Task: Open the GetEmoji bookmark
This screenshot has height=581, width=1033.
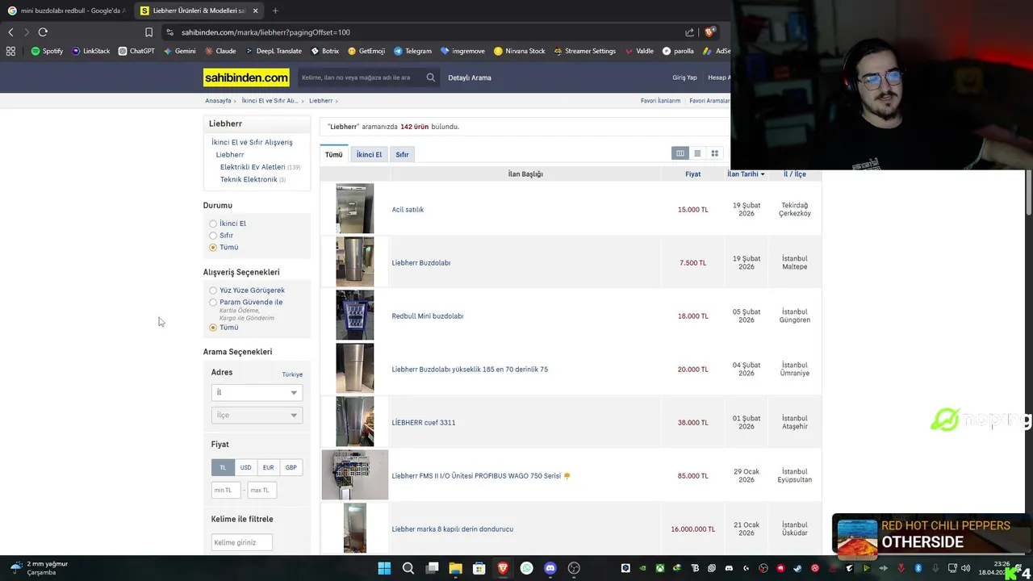Action: 366,51
